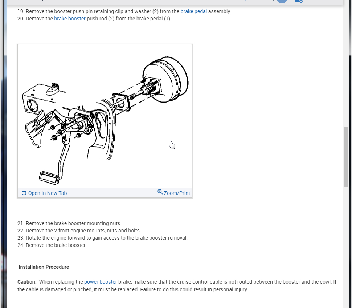Open the 'brake pedal' link in step 19
Screen dimensions: 352x308
click(193, 11)
